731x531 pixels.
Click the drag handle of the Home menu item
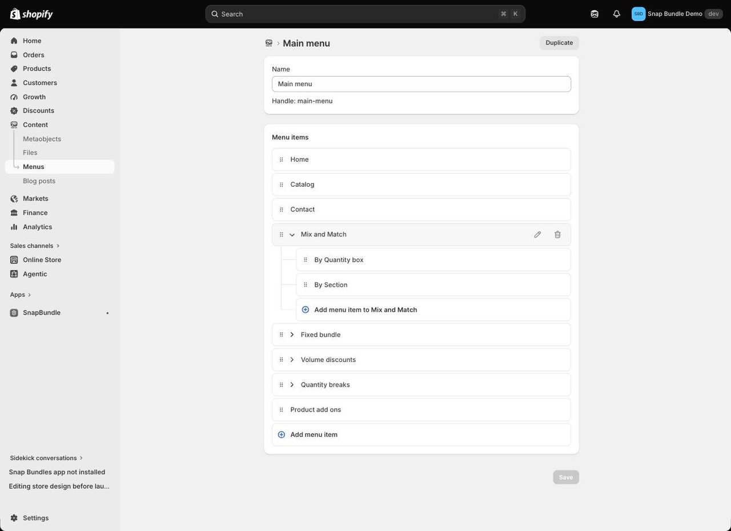pos(282,159)
